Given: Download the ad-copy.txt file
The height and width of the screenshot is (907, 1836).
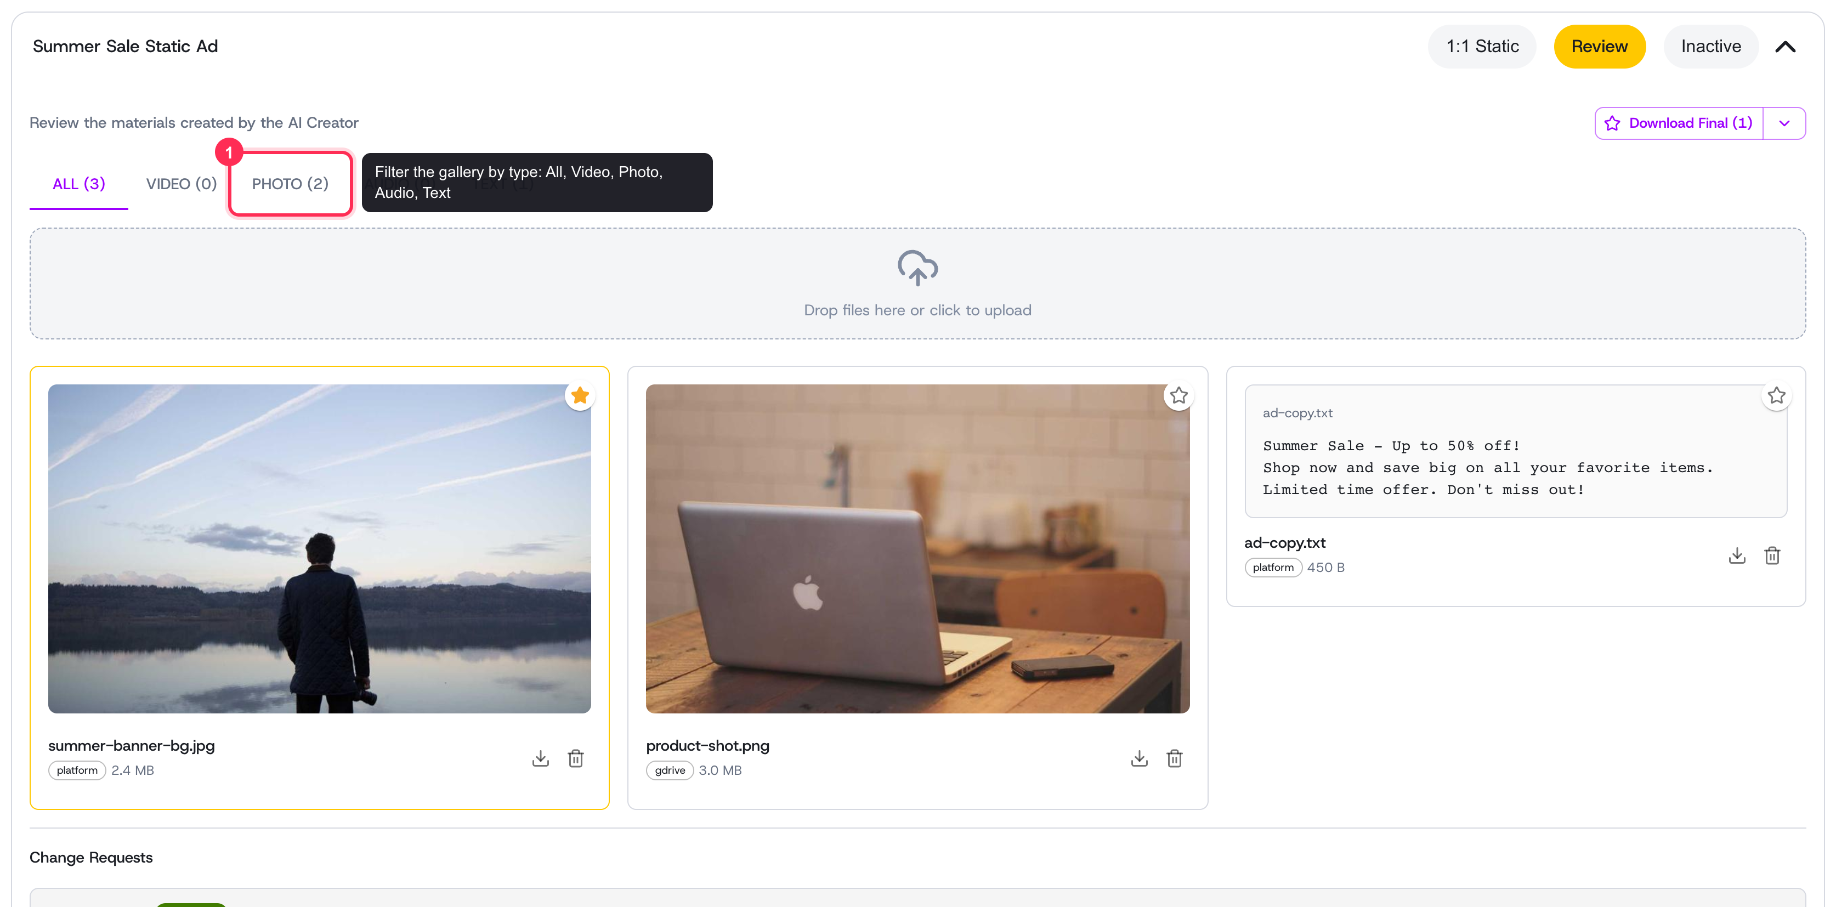Looking at the screenshot, I should click(x=1737, y=555).
